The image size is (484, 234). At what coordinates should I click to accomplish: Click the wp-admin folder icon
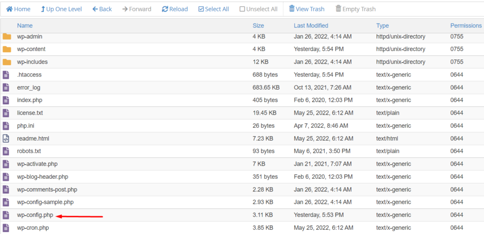7,37
